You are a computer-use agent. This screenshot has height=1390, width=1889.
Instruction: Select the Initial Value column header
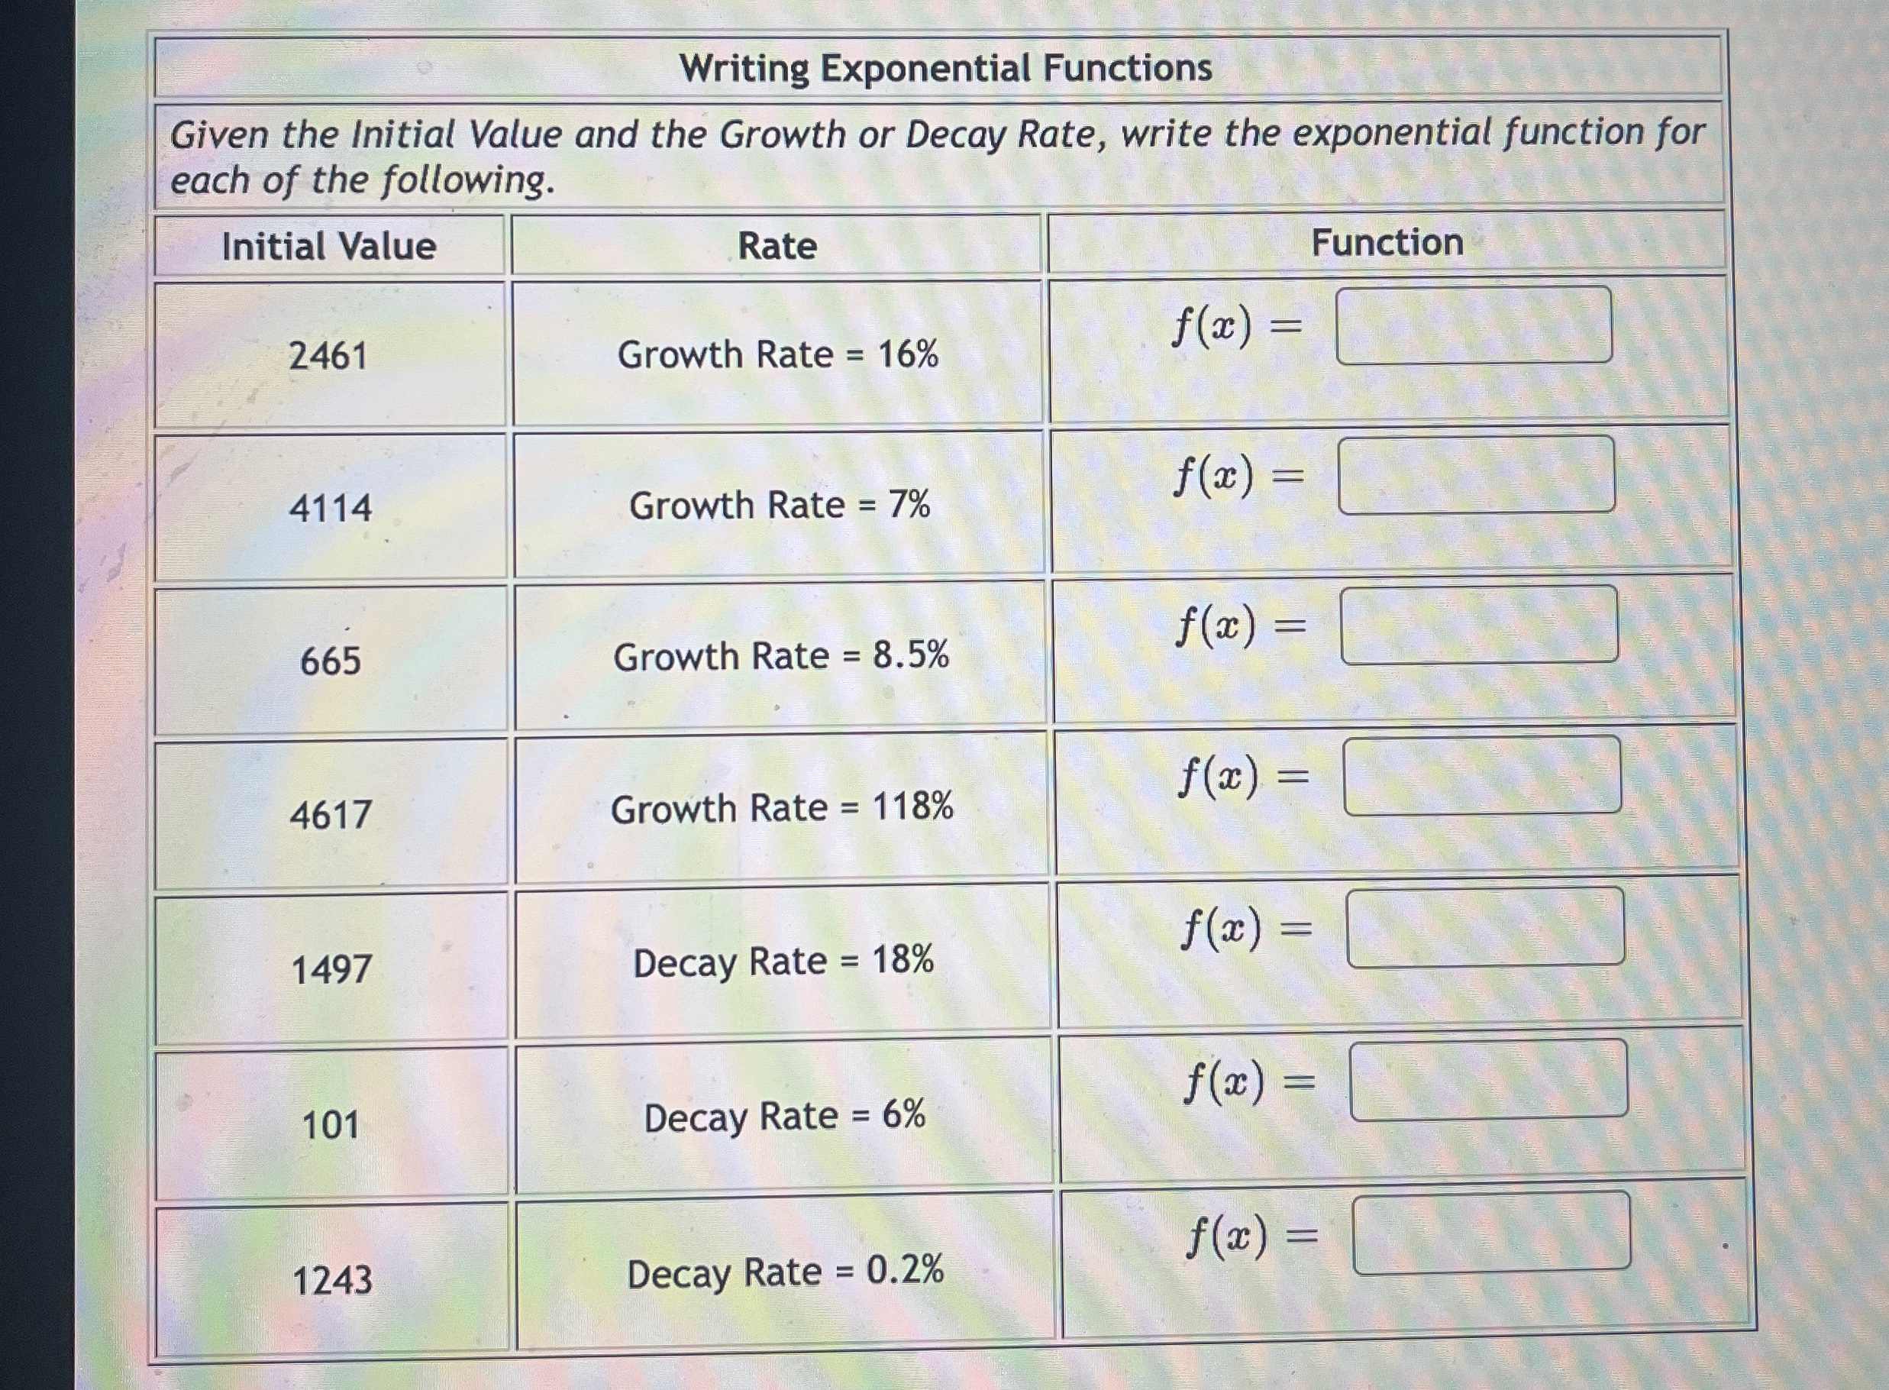coord(328,245)
